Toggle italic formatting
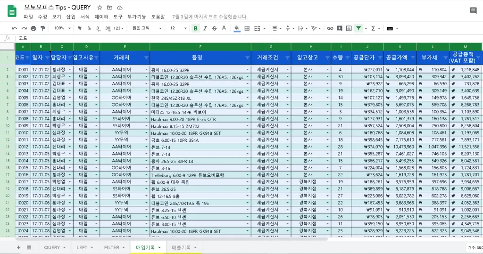483x254 pixels. click(x=205, y=28)
